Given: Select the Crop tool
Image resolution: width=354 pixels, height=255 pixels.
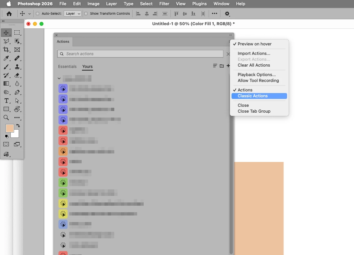Looking at the screenshot, I should [x=6, y=50].
